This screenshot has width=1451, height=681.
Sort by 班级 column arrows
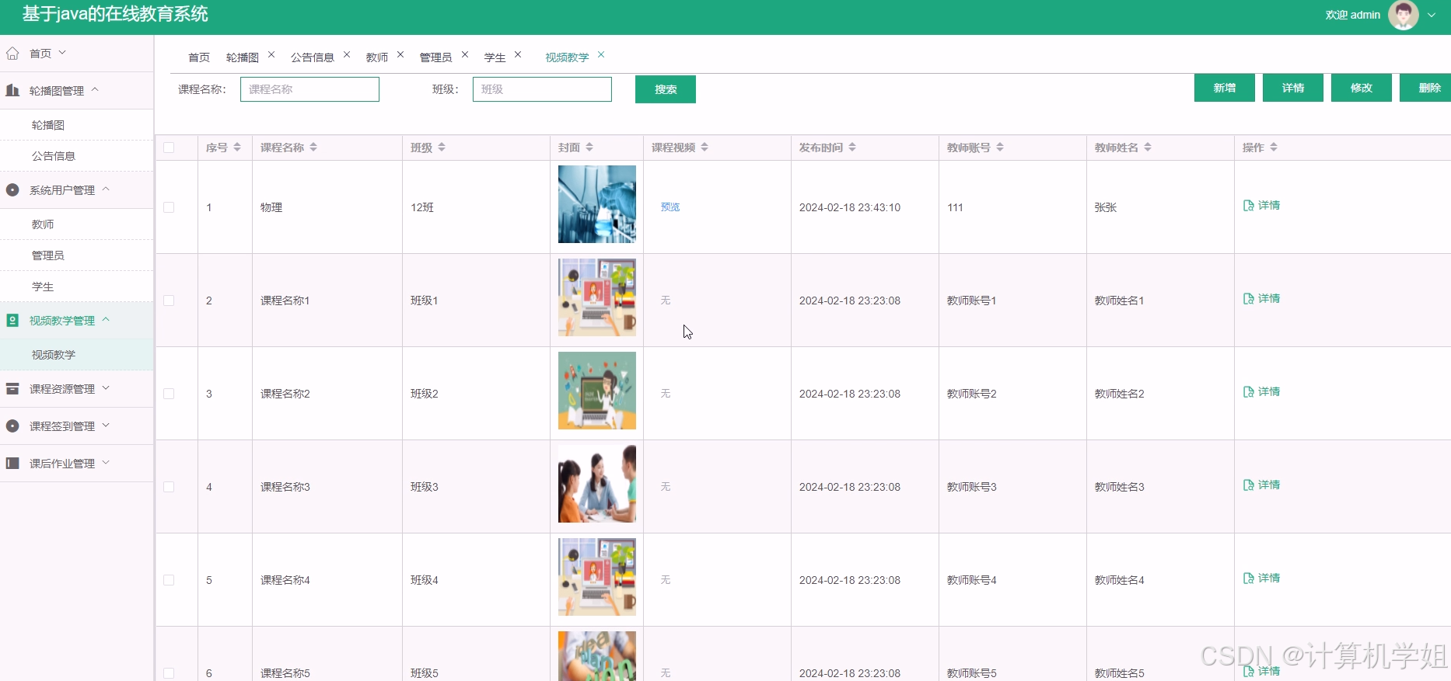[442, 148]
